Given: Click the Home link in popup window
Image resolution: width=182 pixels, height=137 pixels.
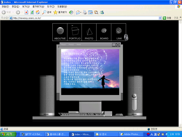Looking at the screenshot, I should tap(79, 45).
